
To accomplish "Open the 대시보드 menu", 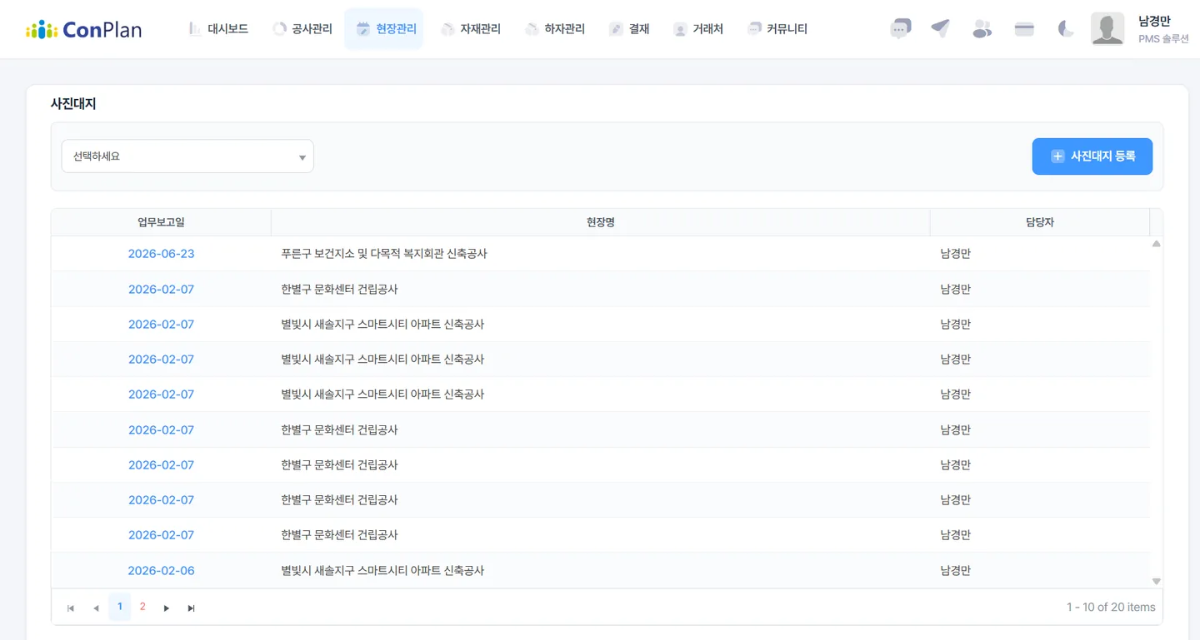I will point(219,29).
